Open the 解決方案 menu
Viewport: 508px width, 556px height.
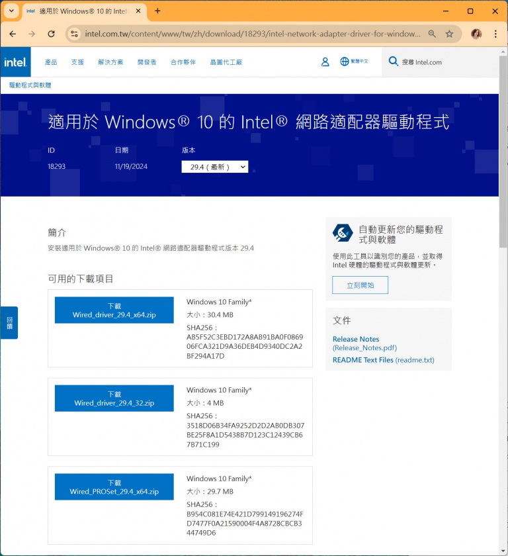(110, 62)
